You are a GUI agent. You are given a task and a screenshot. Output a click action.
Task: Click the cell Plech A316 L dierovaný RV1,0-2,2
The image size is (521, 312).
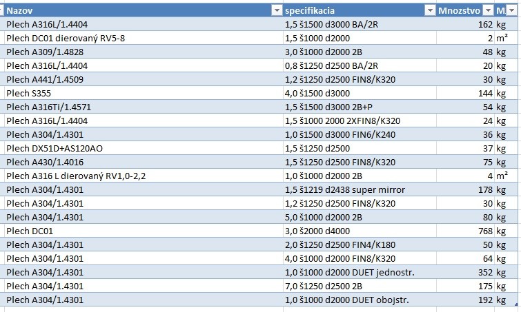tap(76, 176)
